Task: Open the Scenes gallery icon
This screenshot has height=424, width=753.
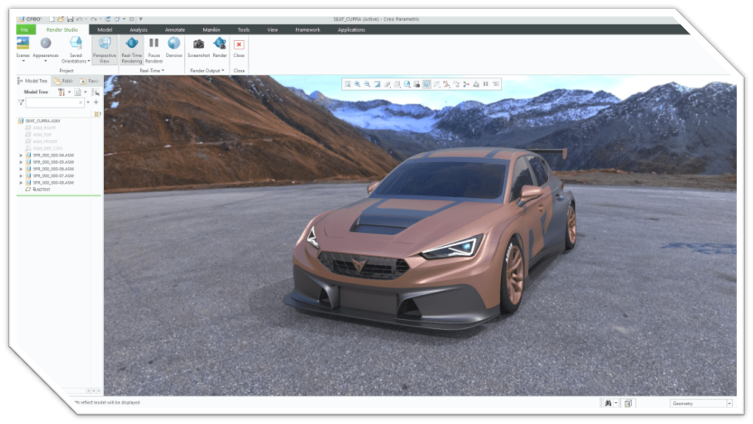Action: click(x=23, y=43)
